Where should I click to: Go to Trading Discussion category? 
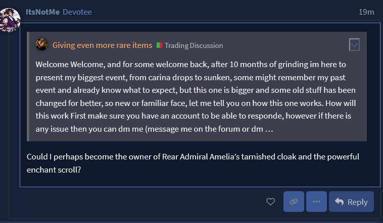coord(194,45)
